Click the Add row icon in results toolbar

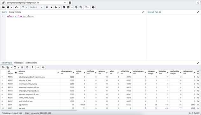coord(3,67)
